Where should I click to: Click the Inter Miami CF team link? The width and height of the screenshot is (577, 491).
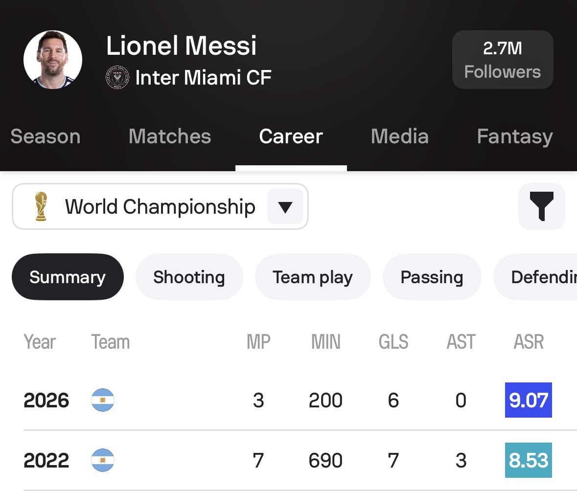pyautogui.click(x=203, y=78)
